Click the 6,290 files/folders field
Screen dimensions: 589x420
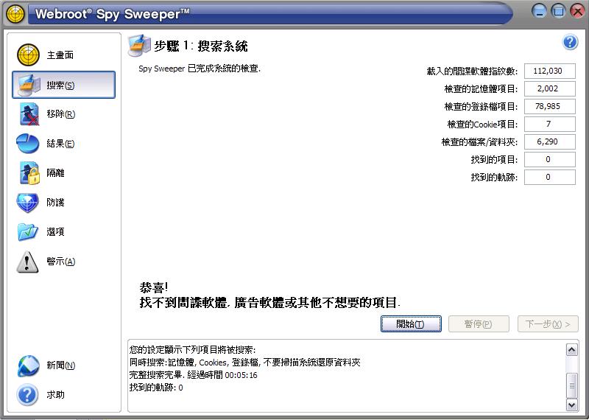[549, 141]
